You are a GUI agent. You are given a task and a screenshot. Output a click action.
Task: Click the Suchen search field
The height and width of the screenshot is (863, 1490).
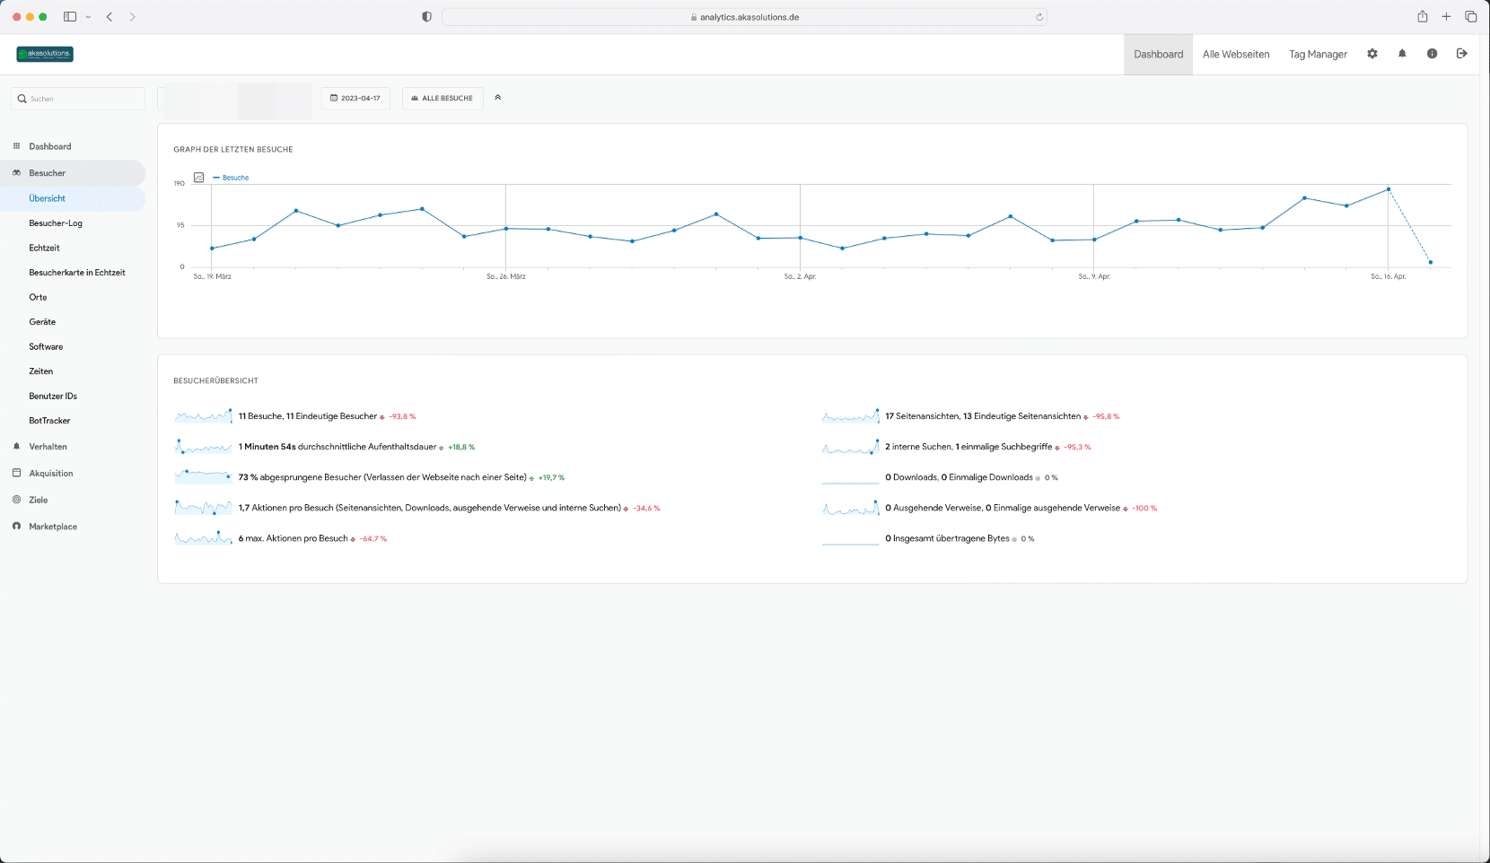coord(78,99)
